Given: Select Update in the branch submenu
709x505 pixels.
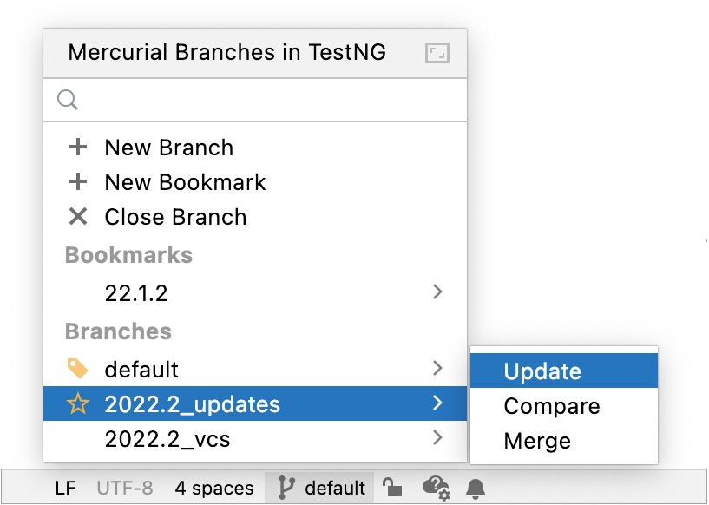Looking at the screenshot, I should coord(542,371).
